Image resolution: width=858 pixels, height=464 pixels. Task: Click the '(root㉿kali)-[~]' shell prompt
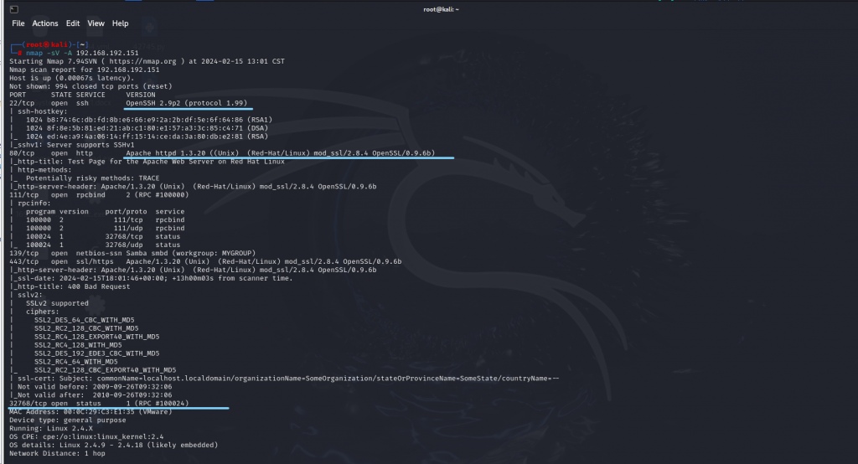[x=54, y=45]
